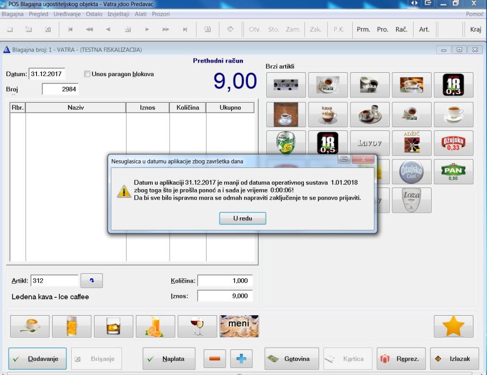Click the Artikl lookup arrow button

tap(91, 281)
